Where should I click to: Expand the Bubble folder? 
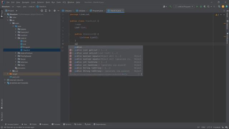pyautogui.click(x=16, y=29)
